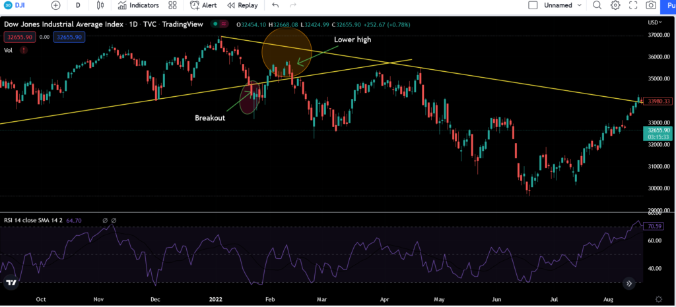Viewport: 676px width, 307px height.
Task: Change the USD currency dropdown
Action: (655, 22)
